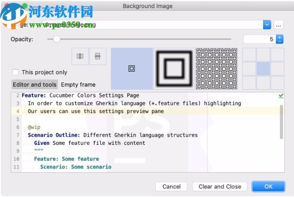Open the image path dropdown arrow
This screenshot has height=197, width=294.
pos(267,25)
